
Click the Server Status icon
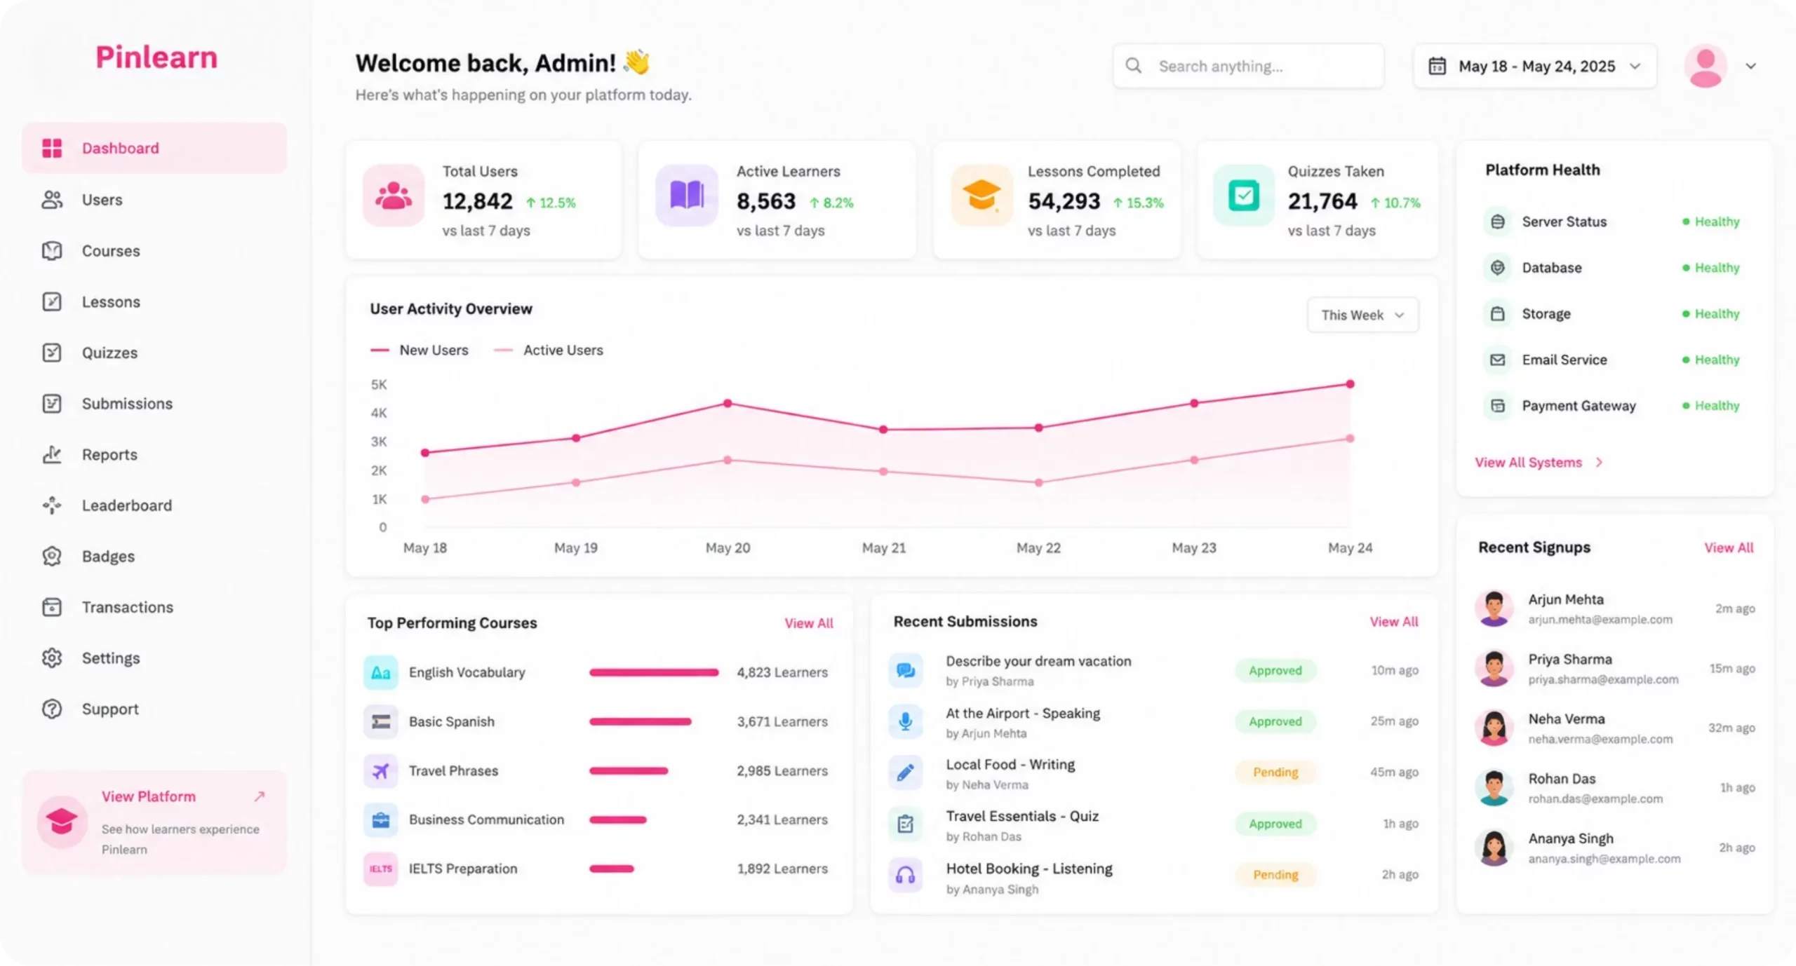pyautogui.click(x=1497, y=222)
